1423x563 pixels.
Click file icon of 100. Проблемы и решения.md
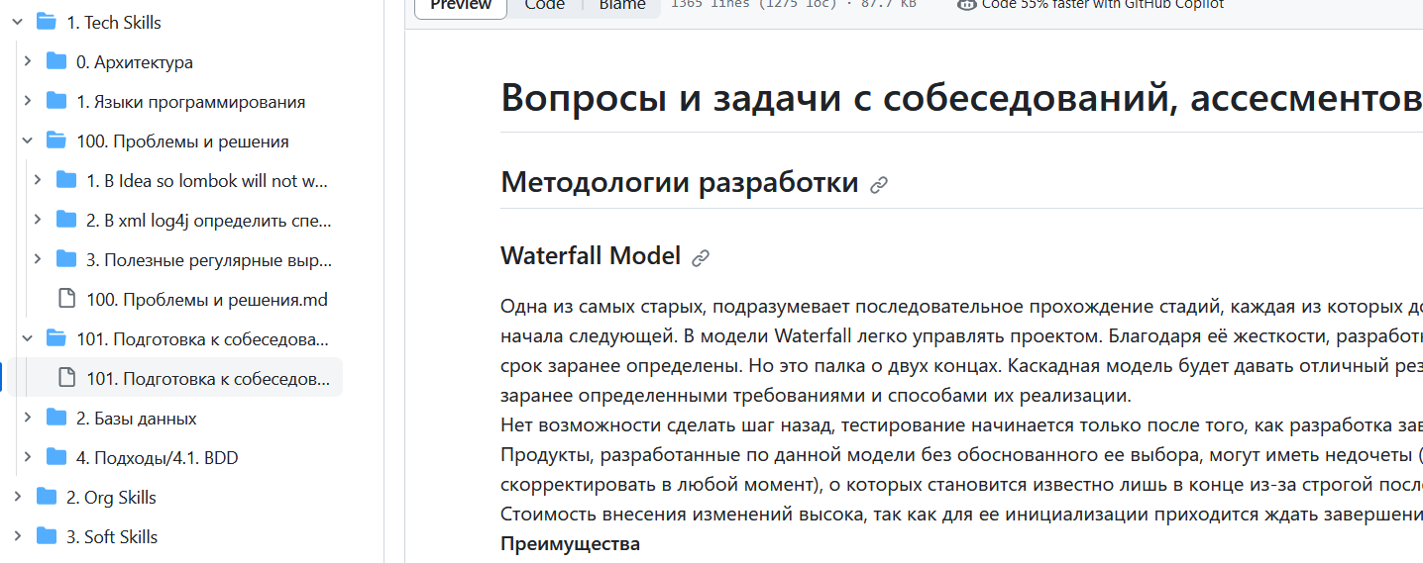point(66,299)
